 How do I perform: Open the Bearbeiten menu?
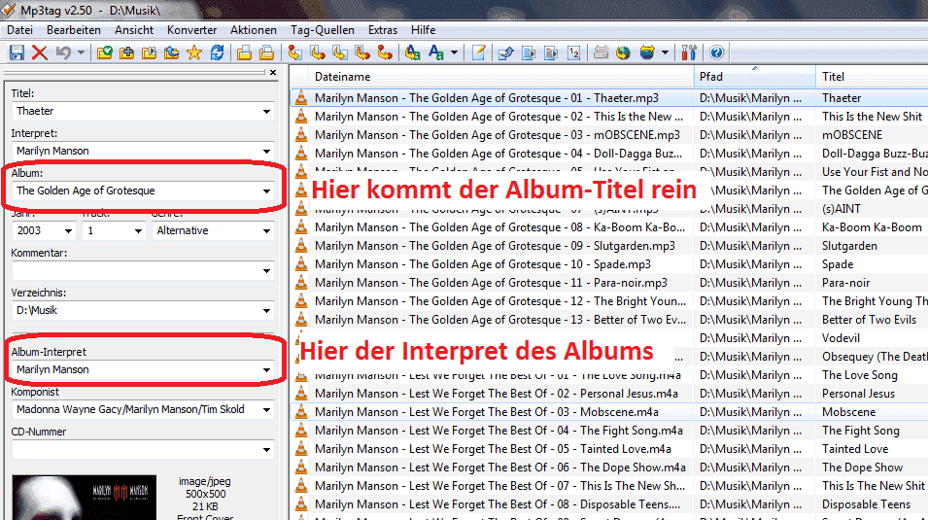click(74, 29)
